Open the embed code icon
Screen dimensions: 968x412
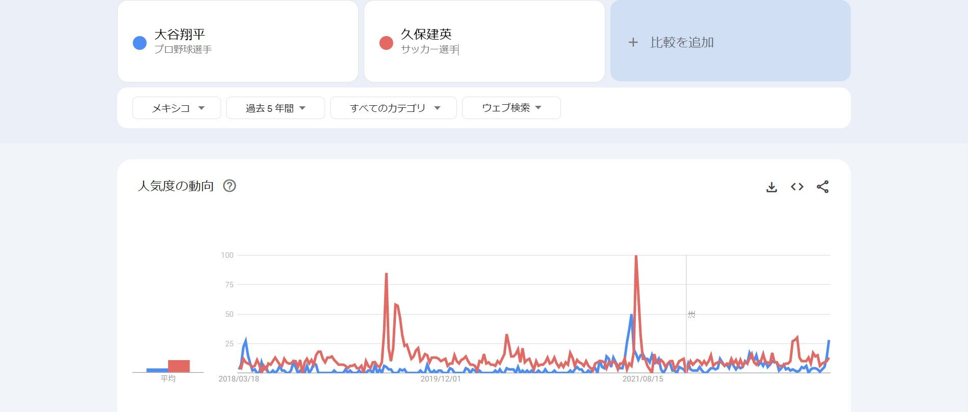pos(797,187)
